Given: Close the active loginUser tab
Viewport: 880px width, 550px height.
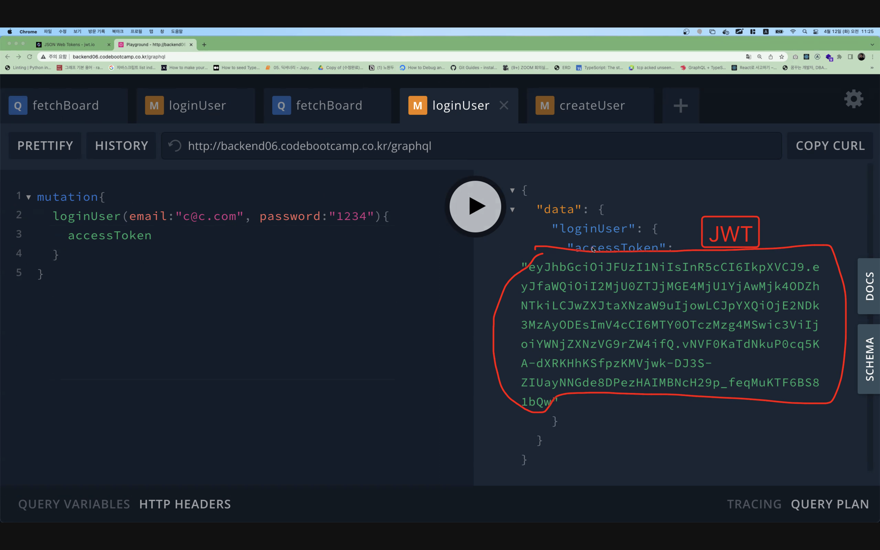Looking at the screenshot, I should click(x=504, y=105).
